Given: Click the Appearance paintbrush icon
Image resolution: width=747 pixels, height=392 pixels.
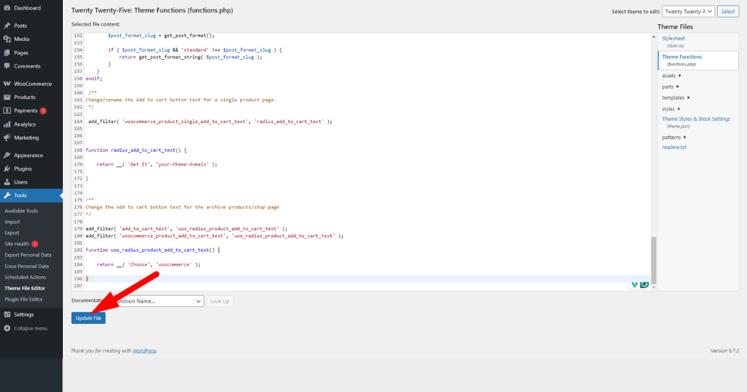Looking at the screenshot, I should [x=7, y=156].
